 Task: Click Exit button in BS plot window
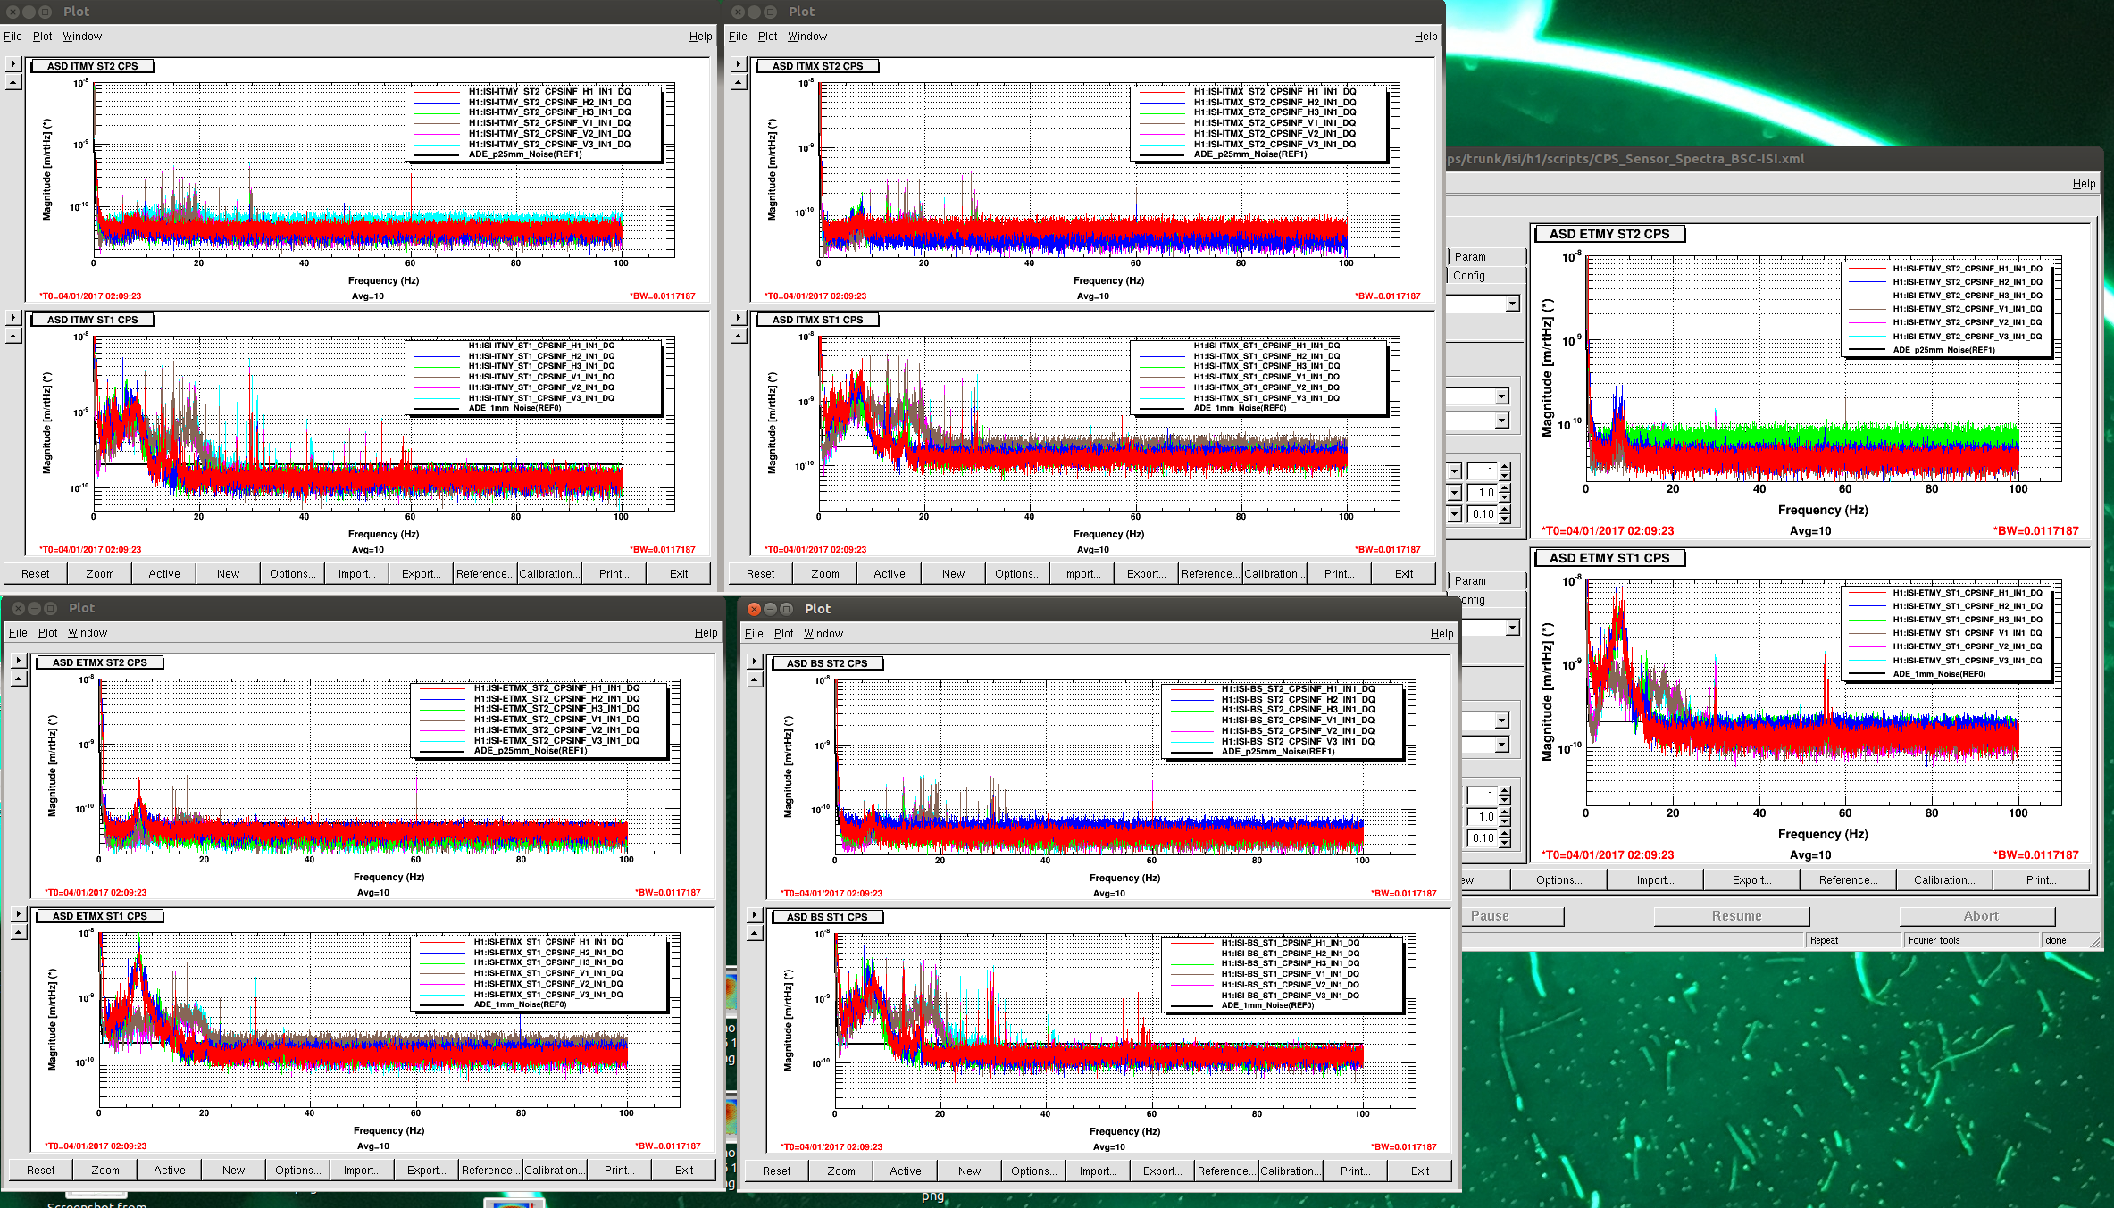click(1420, 1171)
